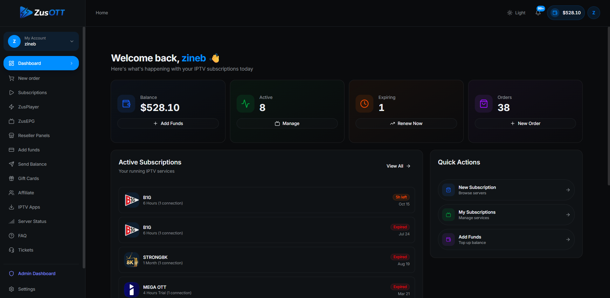Click the clock icon in Expiring card
The image size is (610, 298).
tap(364, 104)
